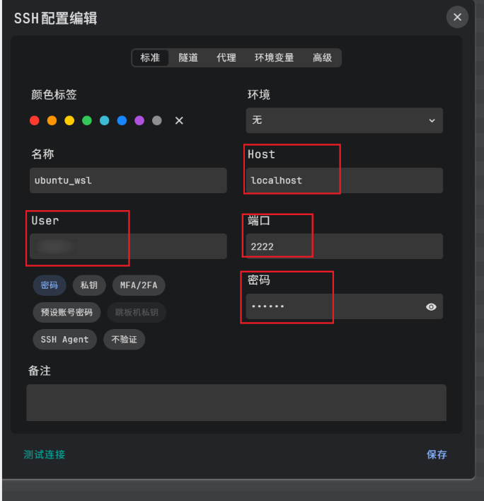
Task: Choose the green color label
Action: pos(87,120)
